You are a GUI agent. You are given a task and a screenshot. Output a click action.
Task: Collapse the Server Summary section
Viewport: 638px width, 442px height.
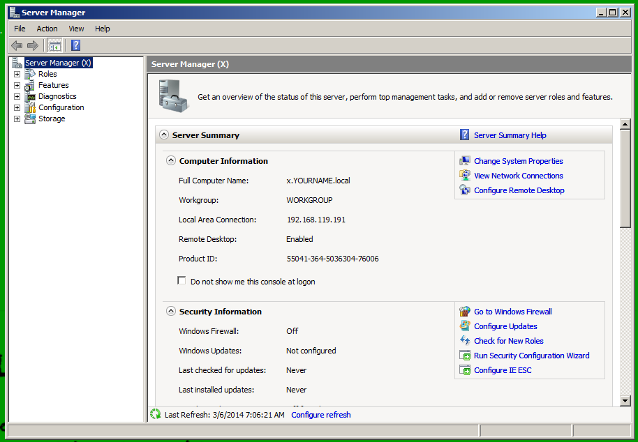pyautogui.click(x=164, y=135)
